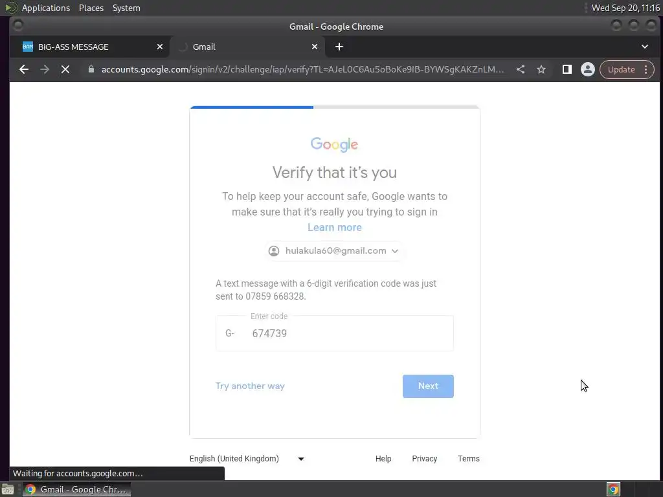Open the Chrome profile avatar icon
This screenshot has height=497, width=663.
pyautogui.click(x=588, y=69)
